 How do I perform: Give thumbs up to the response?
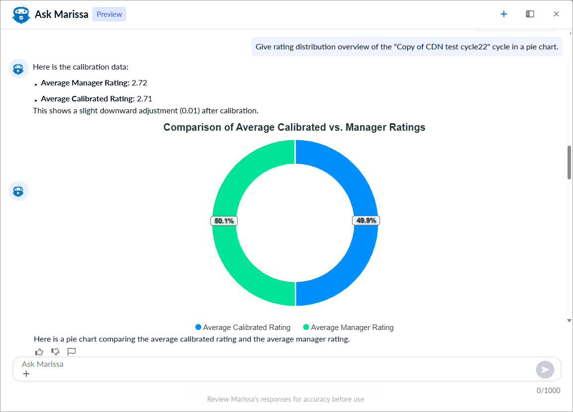pyautogui.click(x=39, y=352)
